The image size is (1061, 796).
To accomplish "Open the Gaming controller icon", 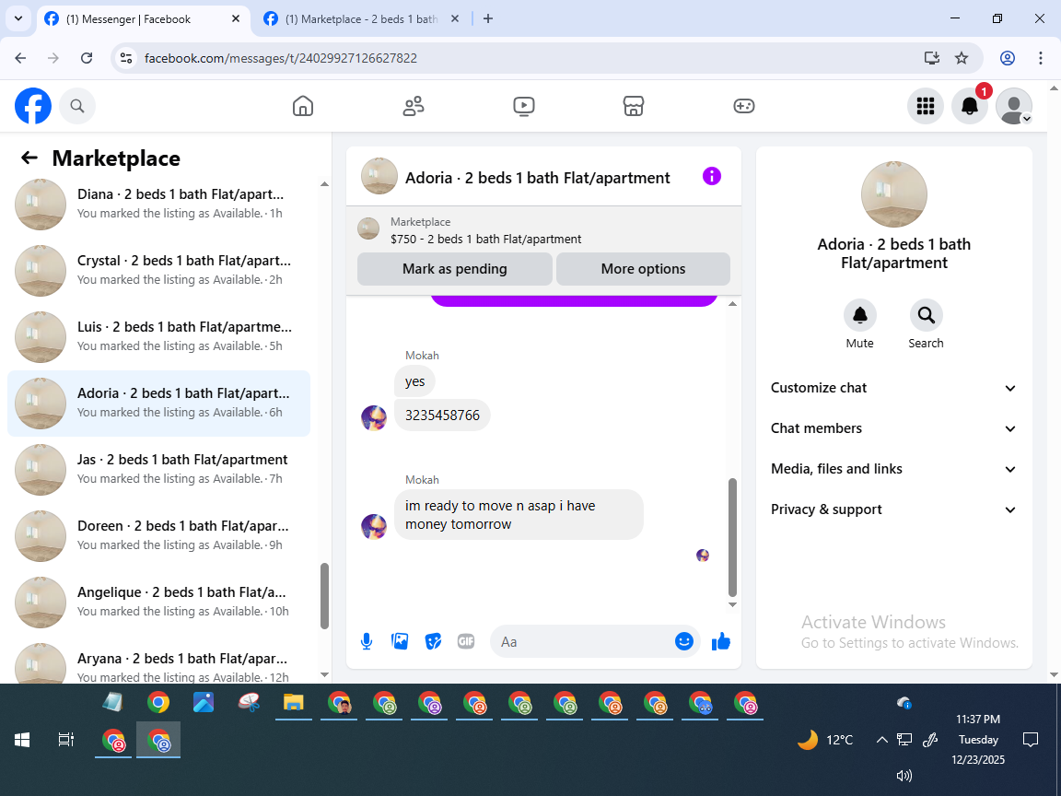I will [x=743, y=106].
